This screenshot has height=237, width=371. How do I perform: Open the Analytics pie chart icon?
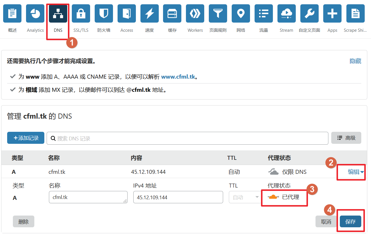[x=35, y=14]
